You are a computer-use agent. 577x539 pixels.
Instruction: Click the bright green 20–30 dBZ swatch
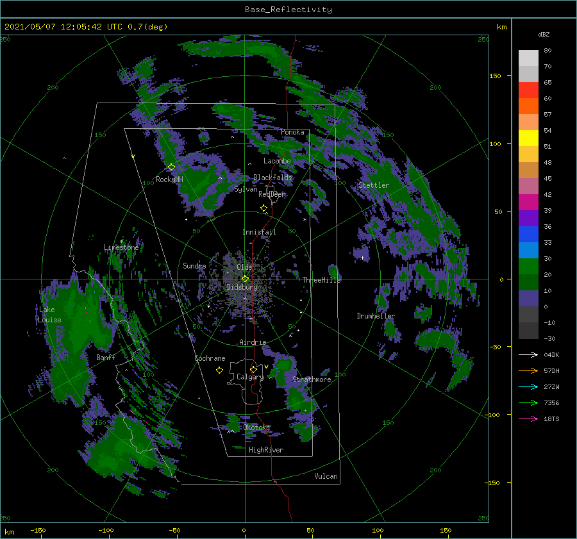tap(528, 267)
